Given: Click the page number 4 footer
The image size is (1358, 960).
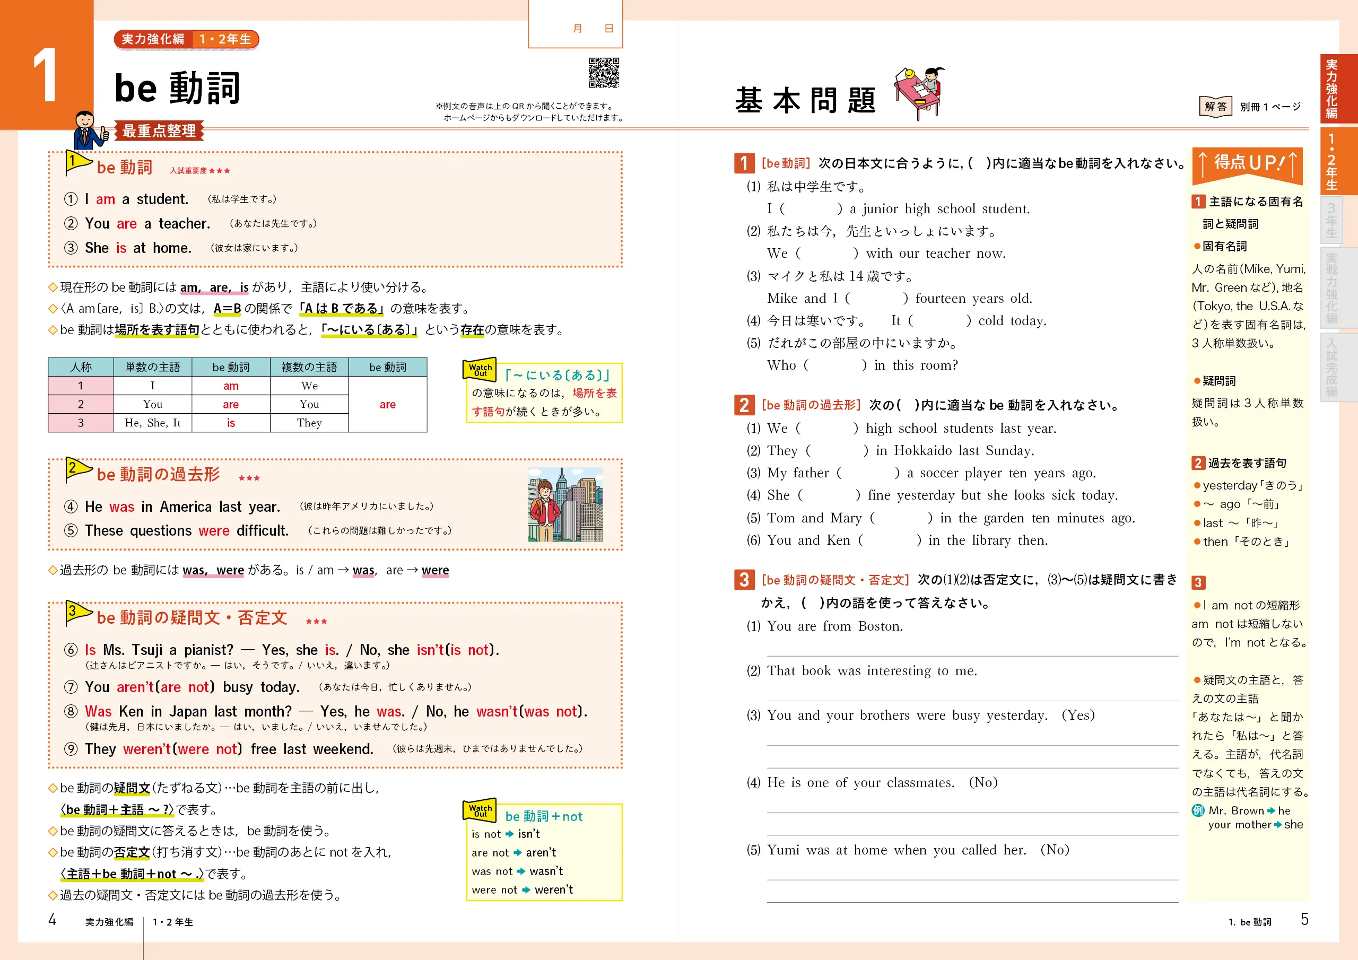Looking at the screenshot, I should (x=52, y=919).
